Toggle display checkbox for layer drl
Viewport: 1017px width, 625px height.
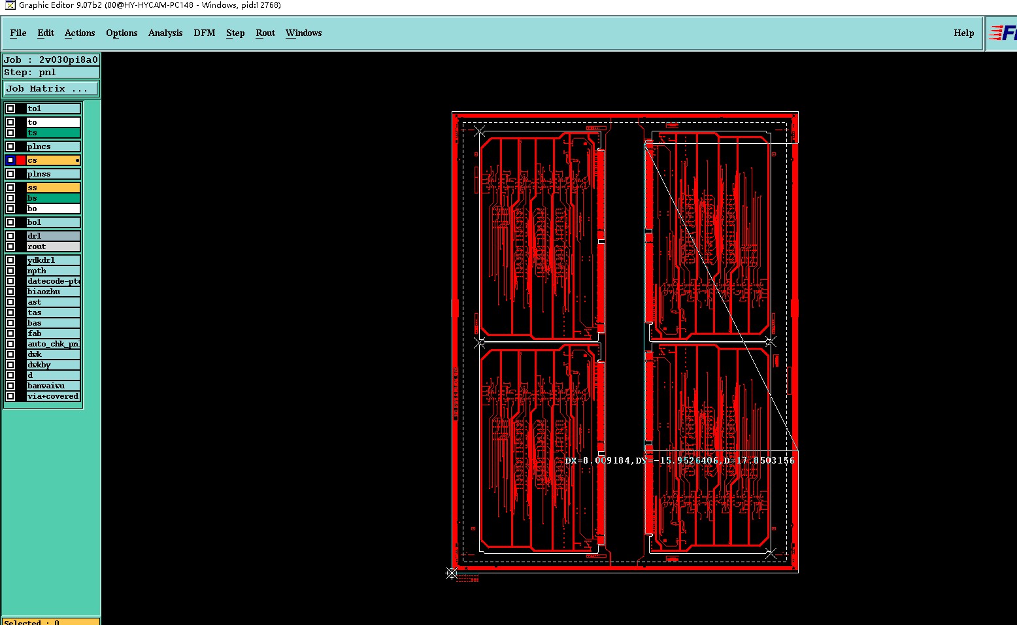click(x=10, y=236)
